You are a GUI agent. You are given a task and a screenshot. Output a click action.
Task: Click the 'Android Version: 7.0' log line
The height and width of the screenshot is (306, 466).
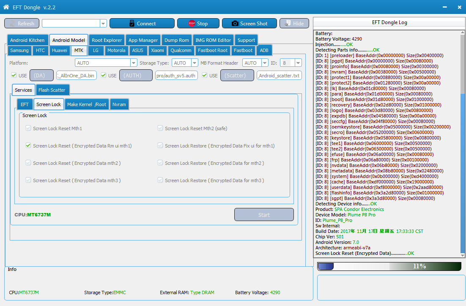[x=337, y=242]
